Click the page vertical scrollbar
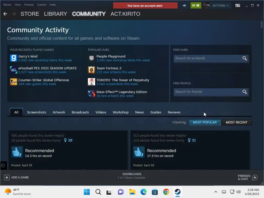The width and height of the screenshot is (264, 198). [261, 24]
